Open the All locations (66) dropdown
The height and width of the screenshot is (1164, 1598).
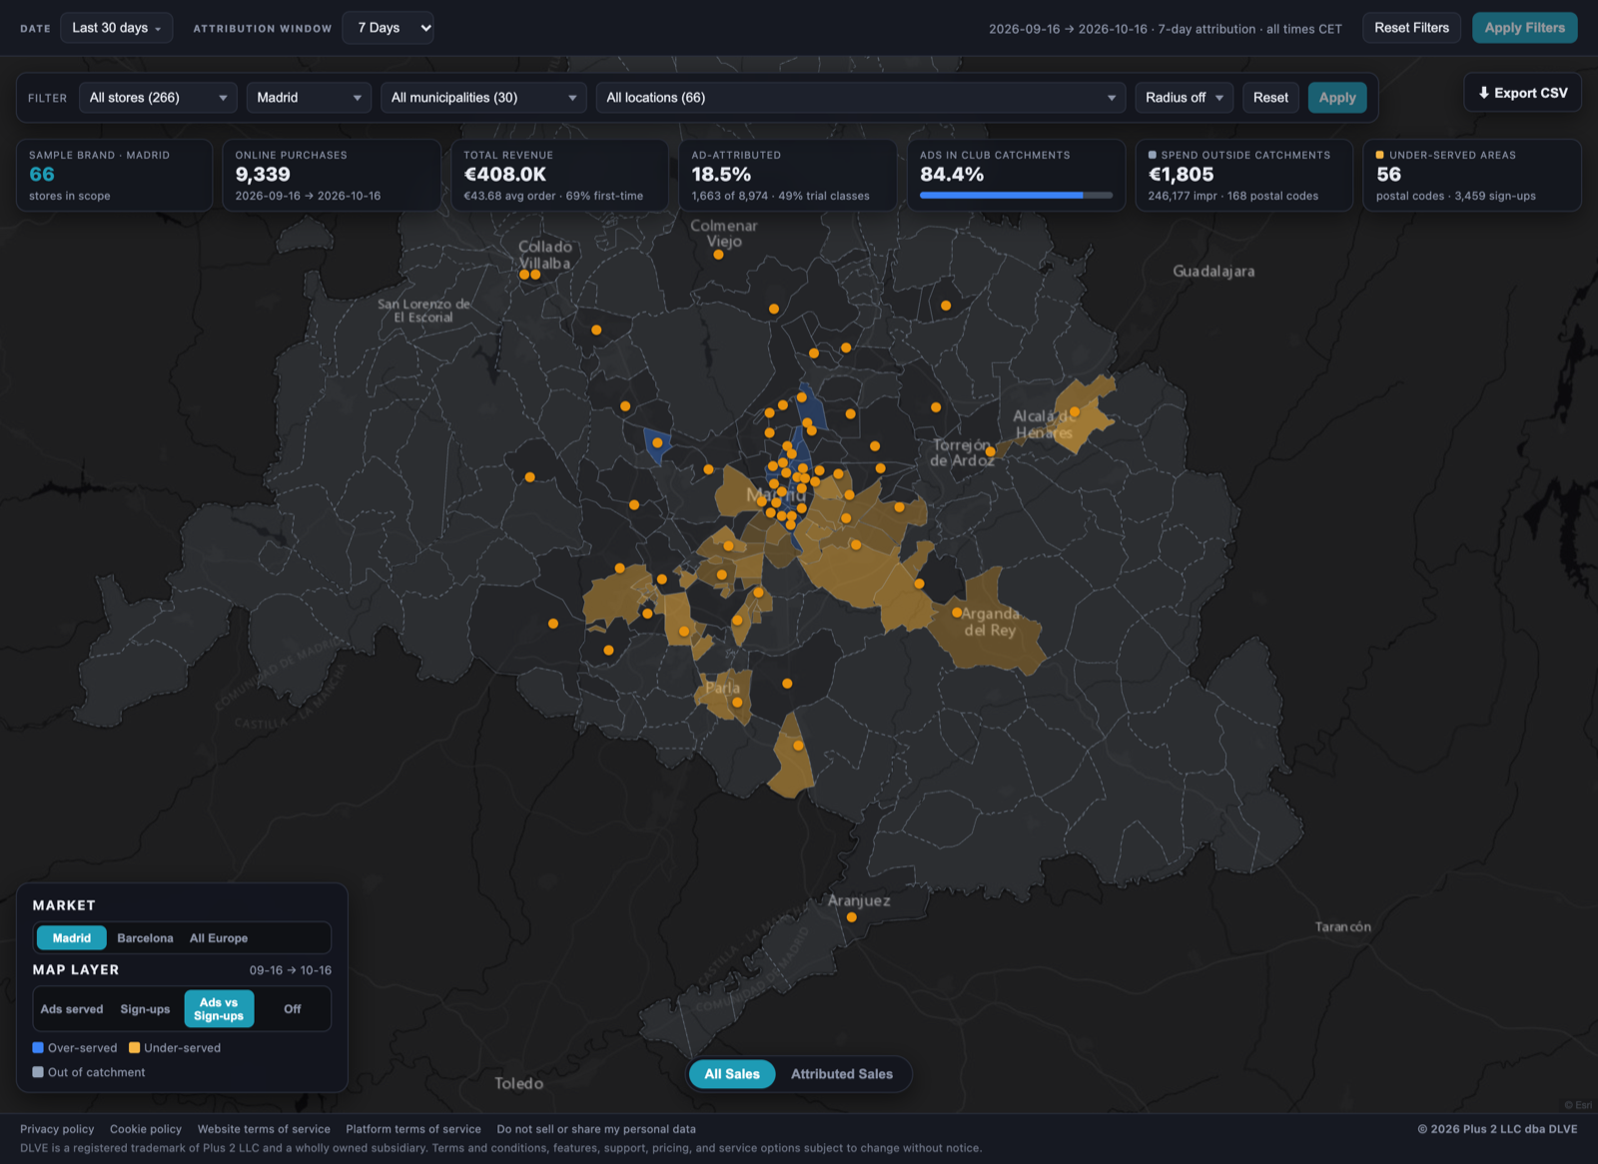coord(860,98)
